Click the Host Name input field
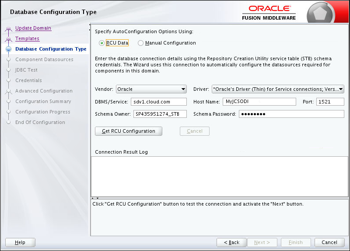The width and height of the screenshot is (350, 251). 259,102
